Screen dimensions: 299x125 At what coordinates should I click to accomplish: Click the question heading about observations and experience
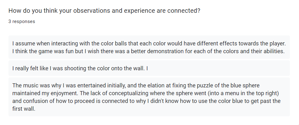[x=104, y=11]
